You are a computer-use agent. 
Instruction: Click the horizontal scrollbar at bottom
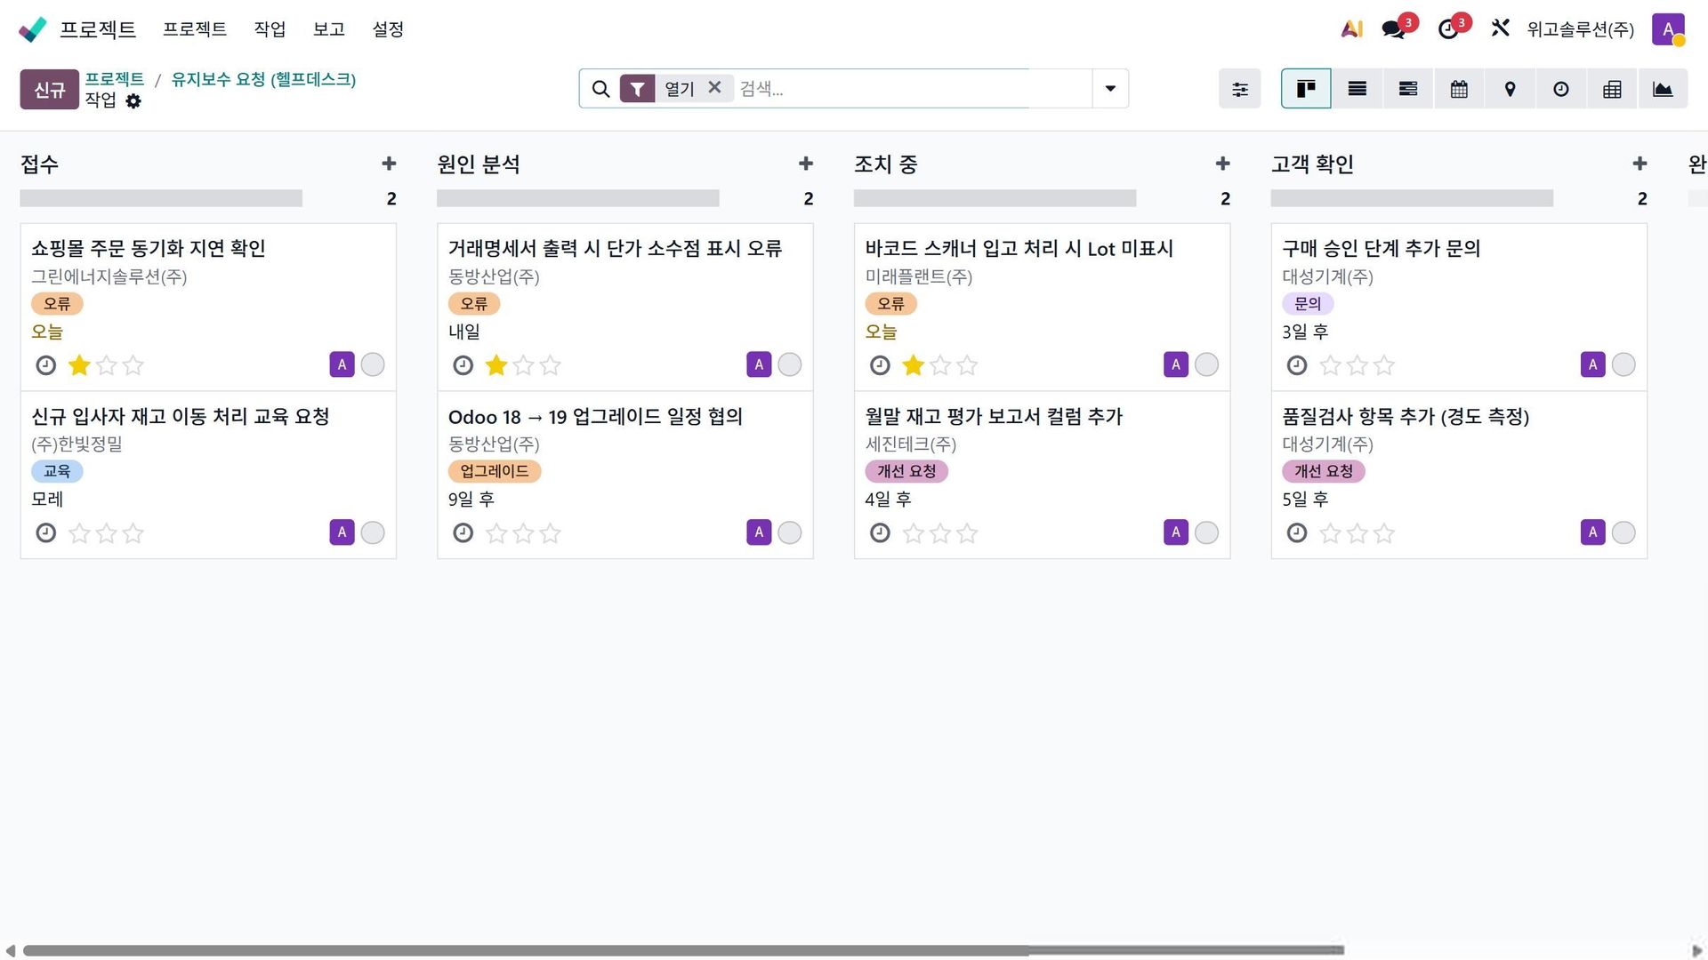(x=683, y=950)
